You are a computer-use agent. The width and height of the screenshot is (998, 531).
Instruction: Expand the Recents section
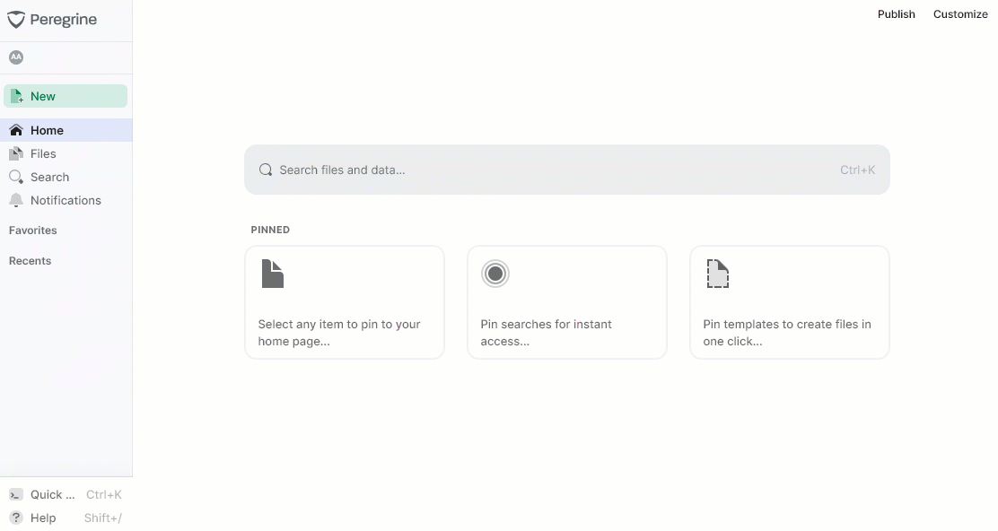point(30,261)
